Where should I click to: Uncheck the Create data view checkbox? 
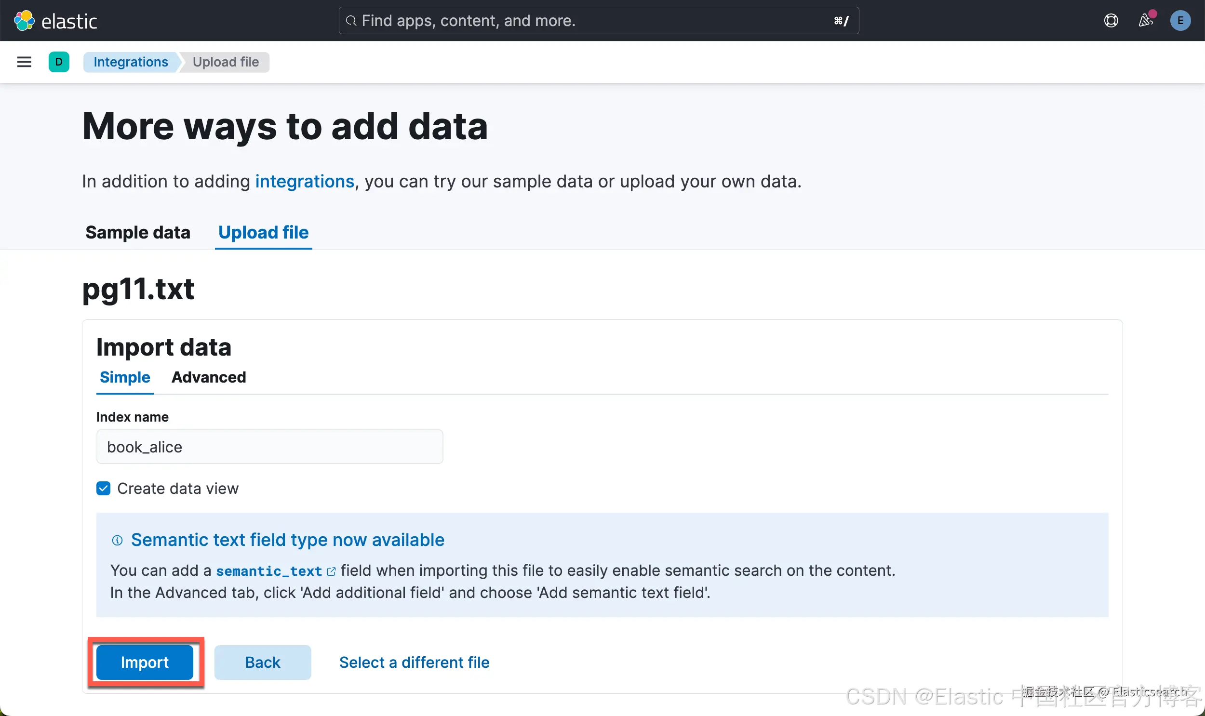click(x=103, y=488)
